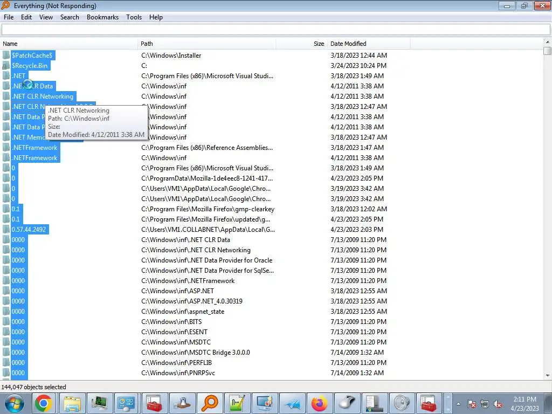Click folder icon of 0.57.44.2492 entry
This screenshot has width=552, height=414.
click(x=6, y=230)
